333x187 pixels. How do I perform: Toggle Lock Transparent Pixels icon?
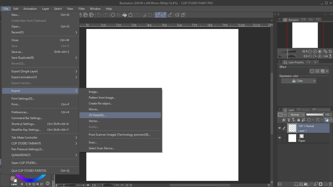304,120
